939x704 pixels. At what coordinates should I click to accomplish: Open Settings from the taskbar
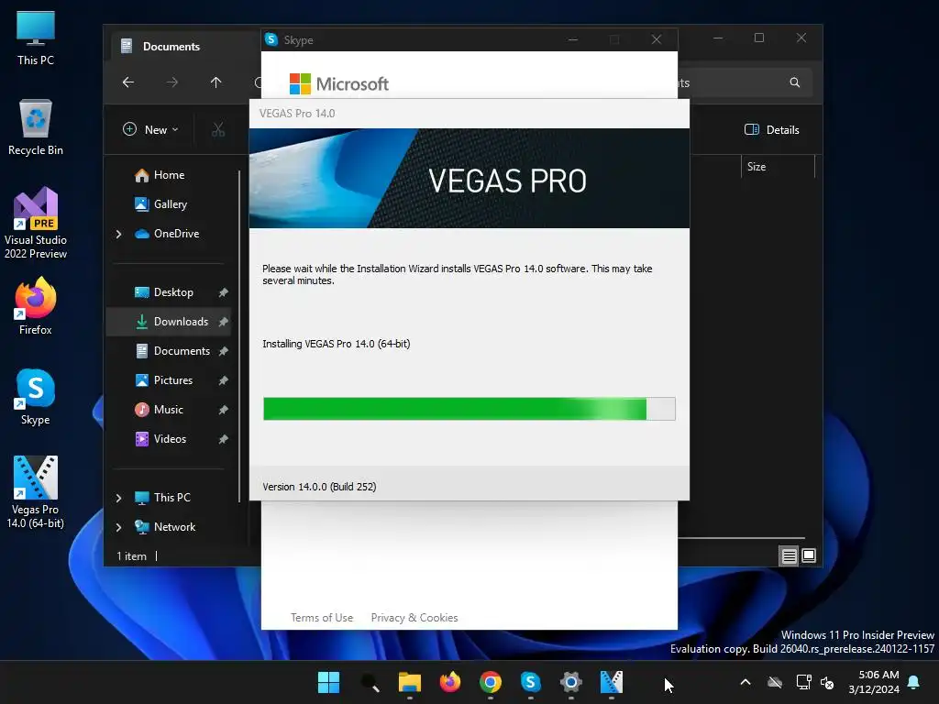570,682
